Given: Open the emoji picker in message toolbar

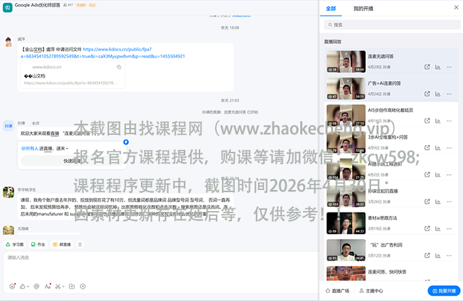Looking at the screenshot, I should point(12,286).
